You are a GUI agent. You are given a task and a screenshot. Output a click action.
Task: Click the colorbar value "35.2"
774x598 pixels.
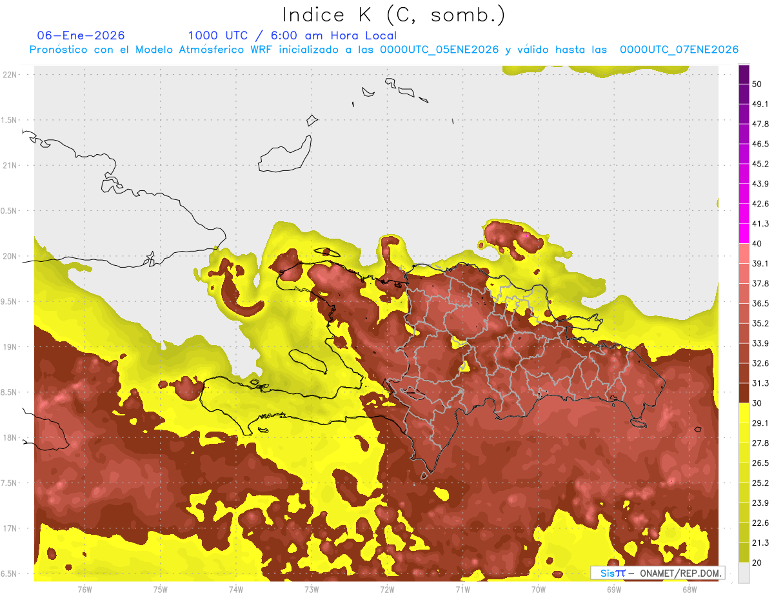pyautogui.click(x=761, y=324)
